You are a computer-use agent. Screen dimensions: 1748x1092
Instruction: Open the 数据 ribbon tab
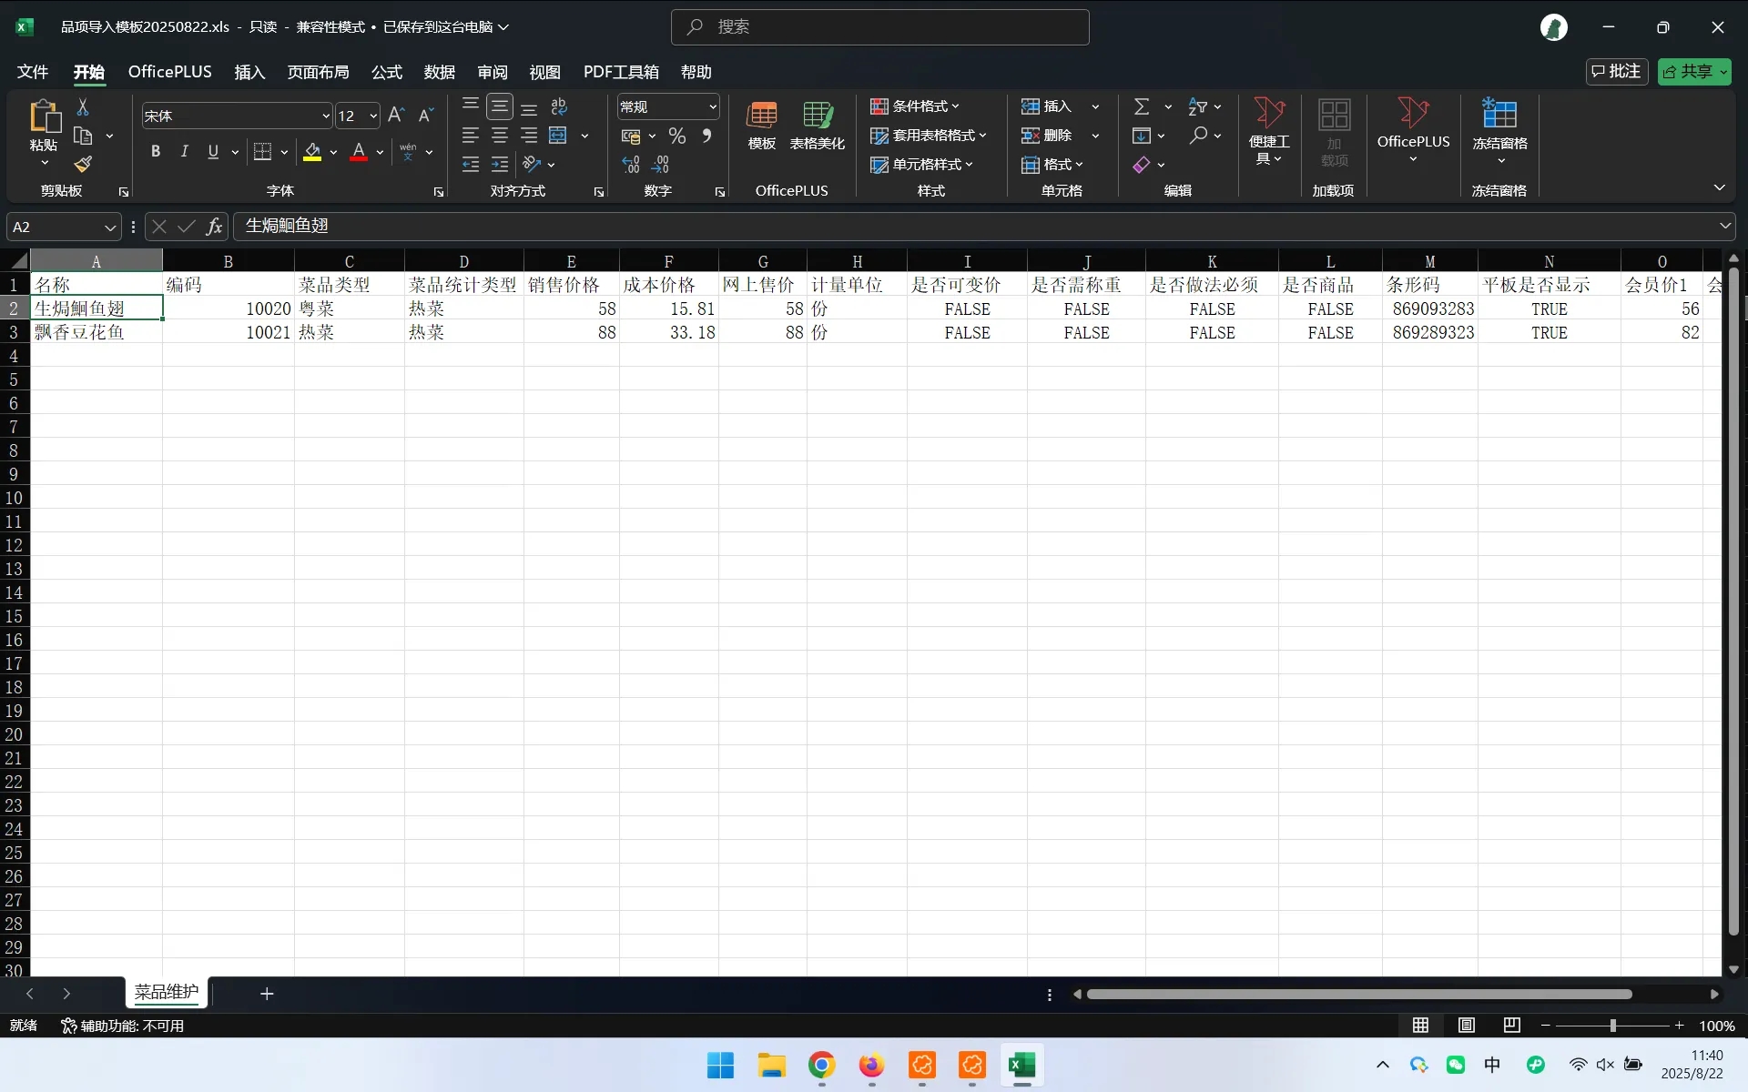439,72
